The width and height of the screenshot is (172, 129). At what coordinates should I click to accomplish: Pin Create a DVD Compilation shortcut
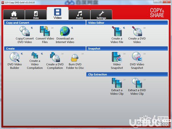[x=62, y=54]
